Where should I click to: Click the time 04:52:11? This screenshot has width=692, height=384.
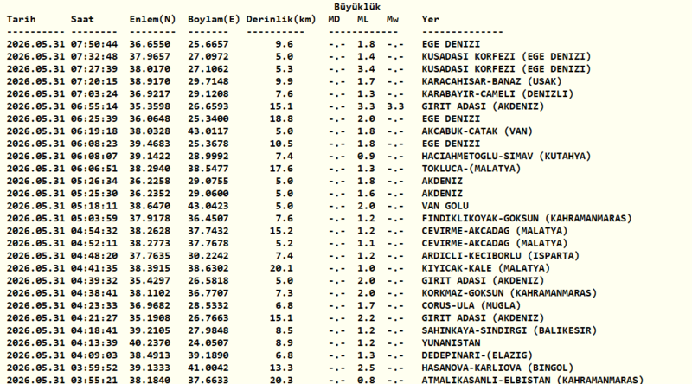coord(94,243)
